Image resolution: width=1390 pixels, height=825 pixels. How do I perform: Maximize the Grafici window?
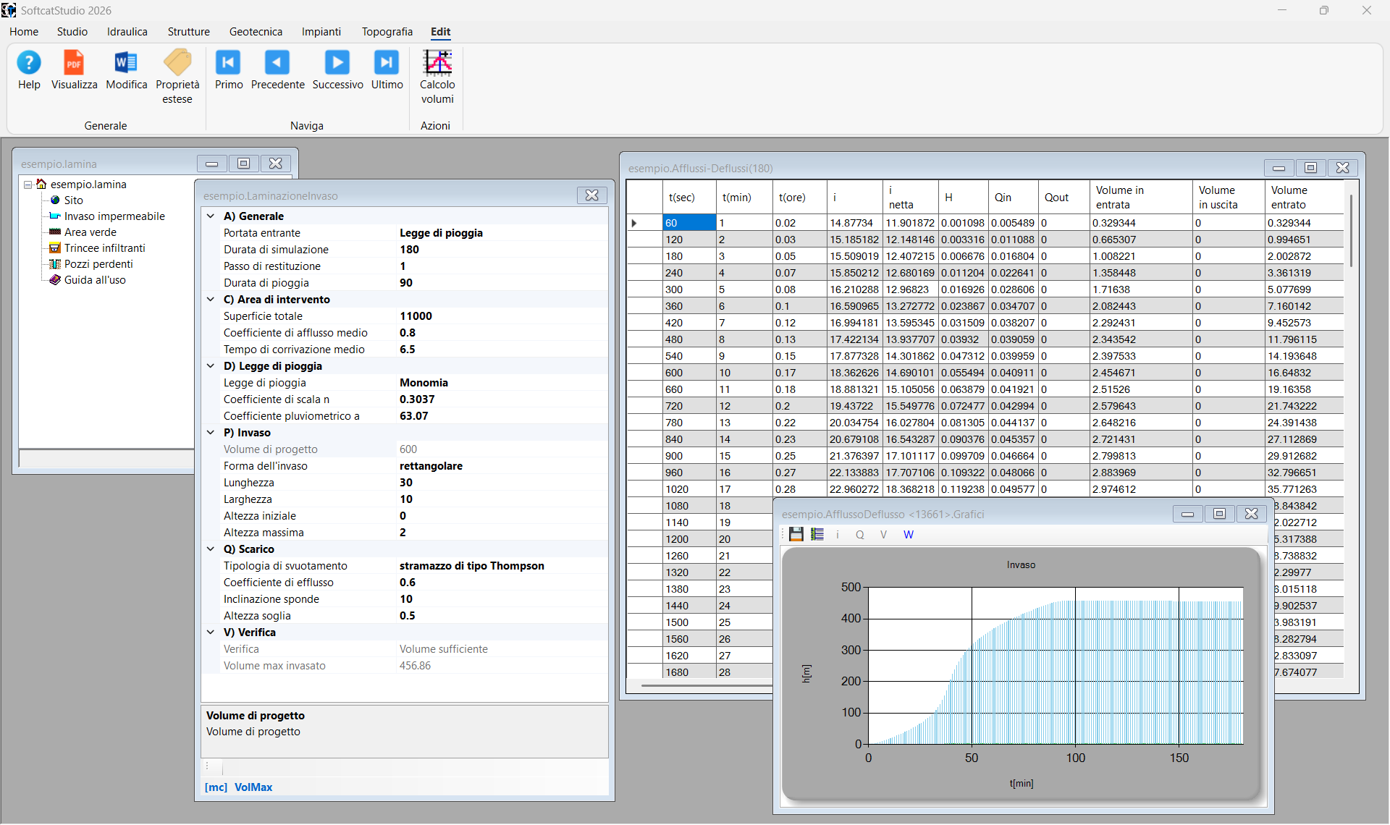coord(1219,514)
